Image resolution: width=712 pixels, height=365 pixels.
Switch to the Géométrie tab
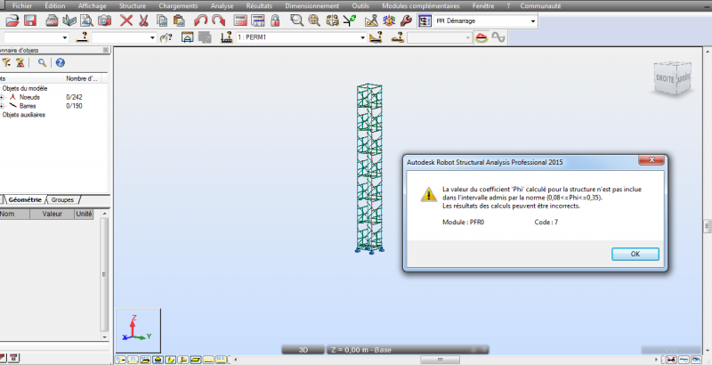coord(25,199)
